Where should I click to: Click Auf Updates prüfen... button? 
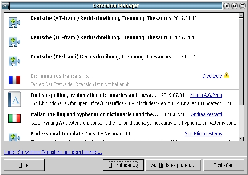[173, 165]
